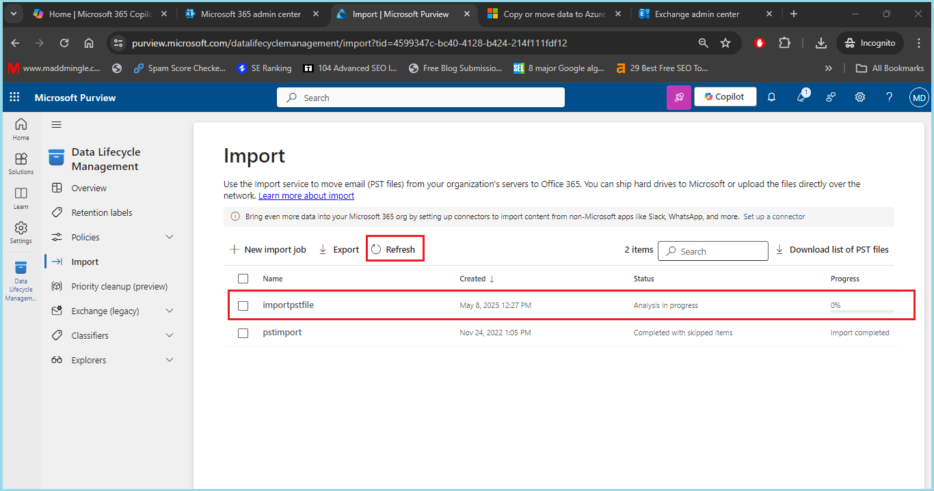Go back with browser back arrow

[x=16, y=43]
